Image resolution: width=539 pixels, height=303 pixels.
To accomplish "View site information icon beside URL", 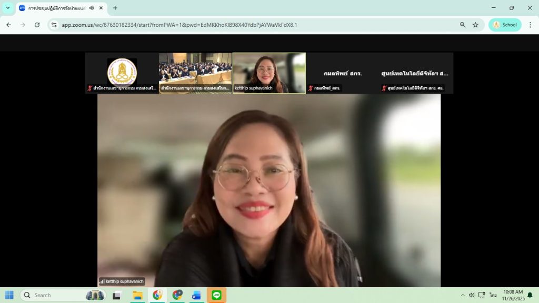I will click(54, 25).
